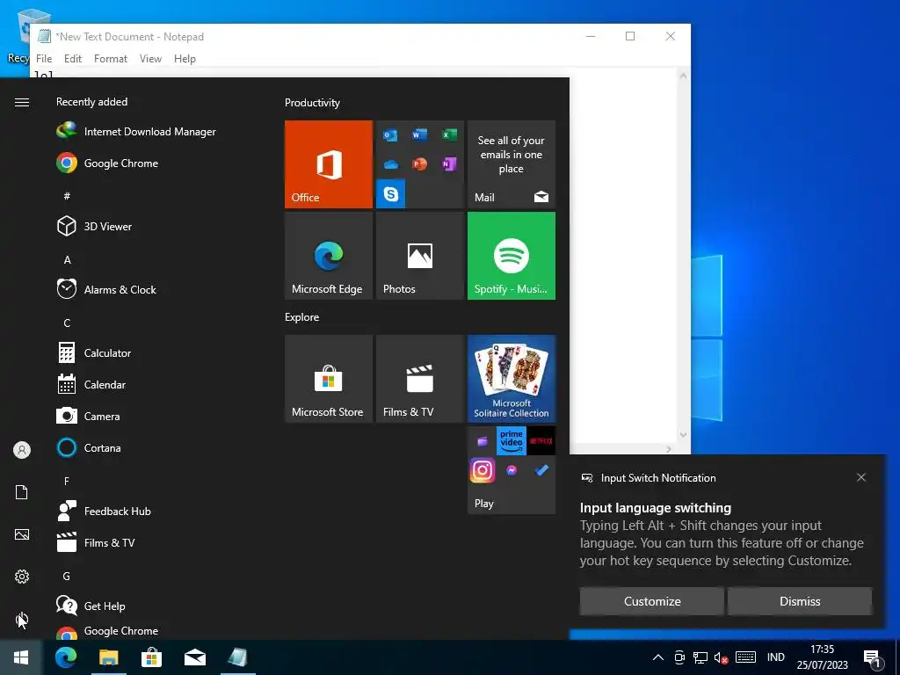
Task: Open the Films & TV tile
Action: [419, 379]
